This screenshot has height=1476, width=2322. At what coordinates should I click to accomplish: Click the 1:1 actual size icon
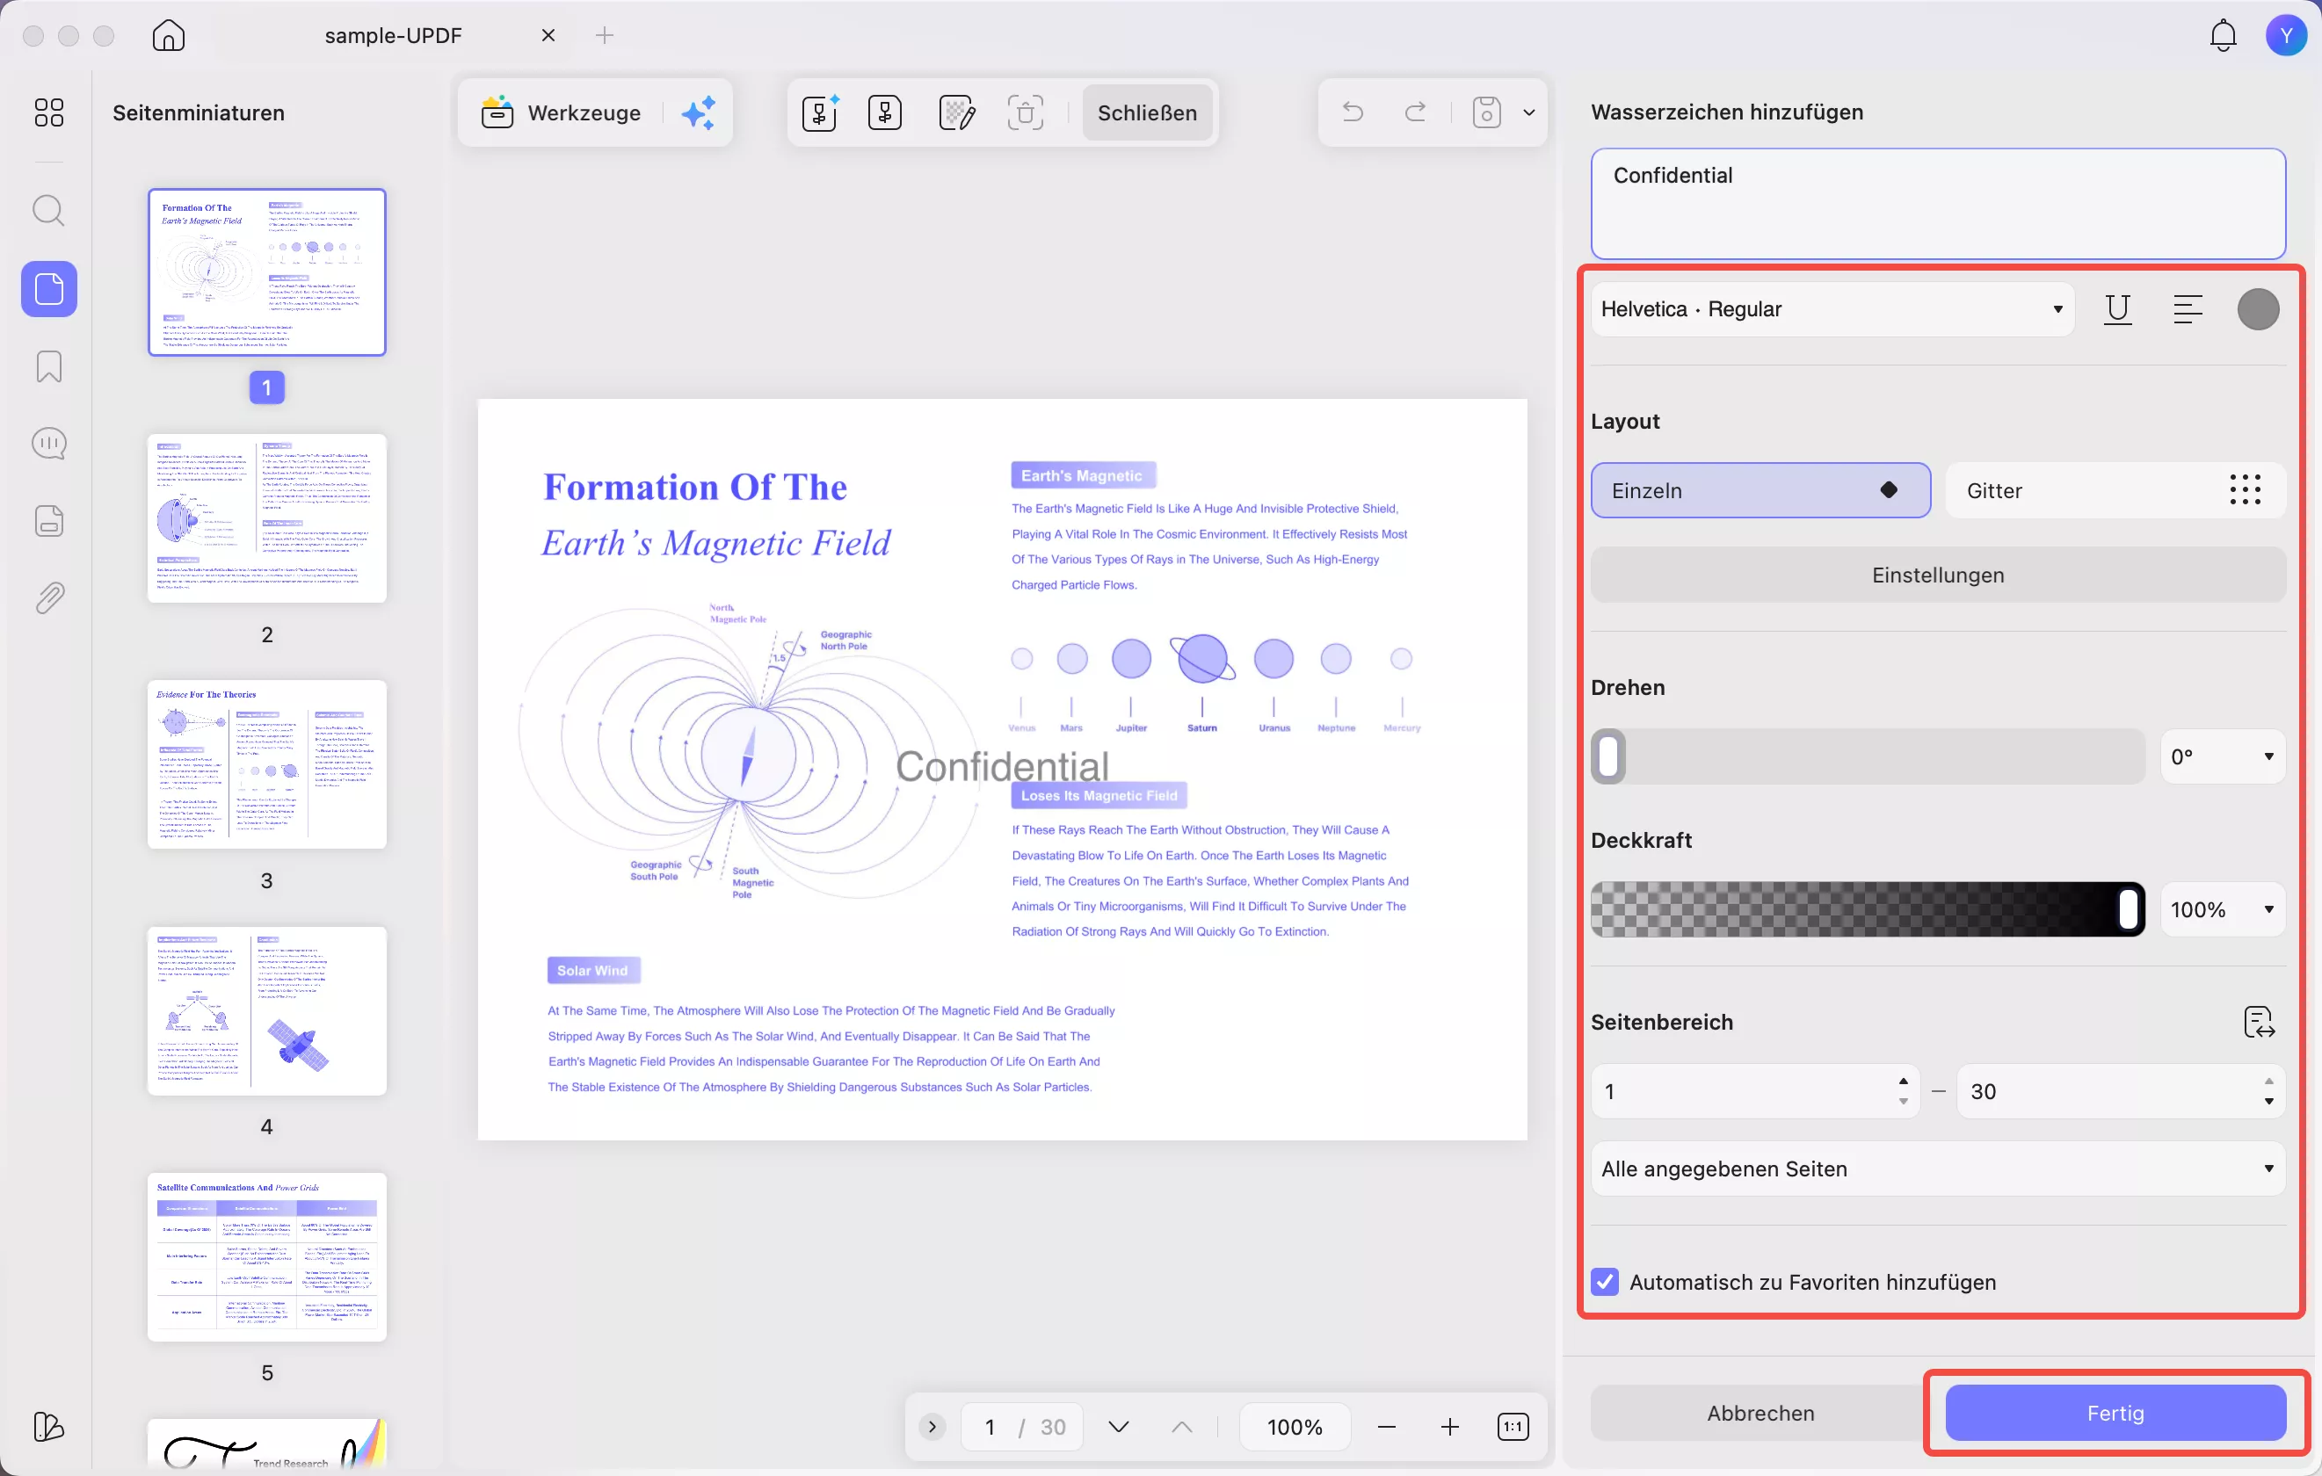point(1513,1427)
